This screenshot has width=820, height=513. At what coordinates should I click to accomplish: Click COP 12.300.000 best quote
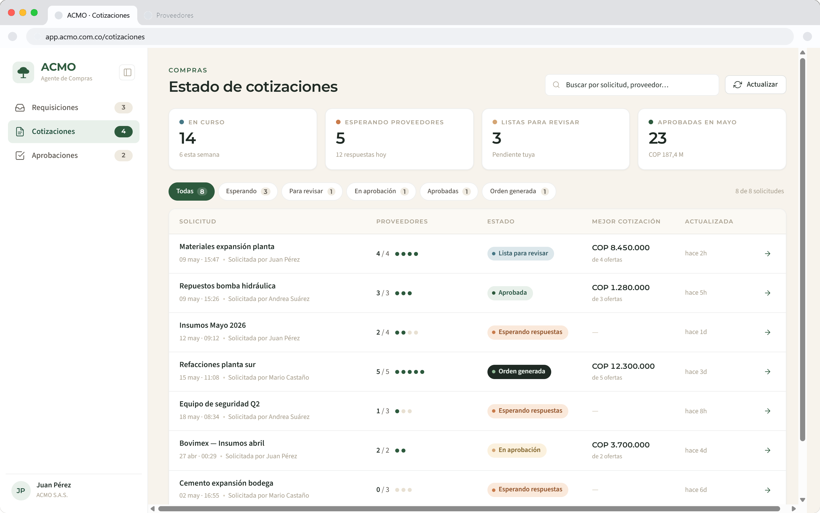tap(623, 366)
